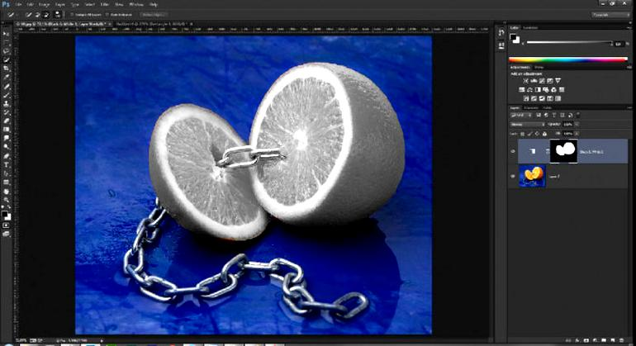The width and height of the screenshot is (636, 346).
Task: Add a Hue/Saturation adjustment
Action: pyautogui.click(x=522, y=90)
